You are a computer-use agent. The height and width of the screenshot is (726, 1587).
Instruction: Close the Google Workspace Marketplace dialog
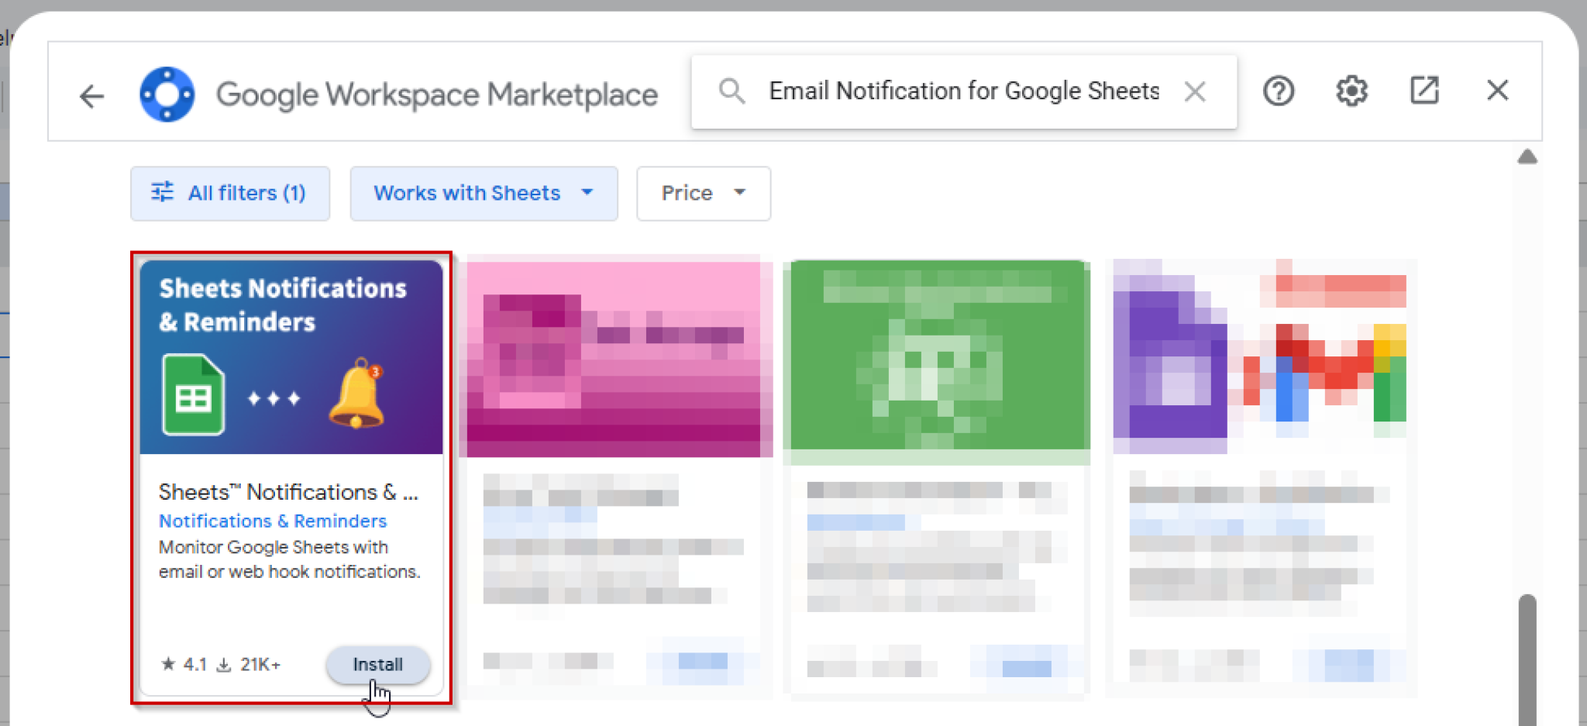pyautogui.click(x=1497, y=91)
